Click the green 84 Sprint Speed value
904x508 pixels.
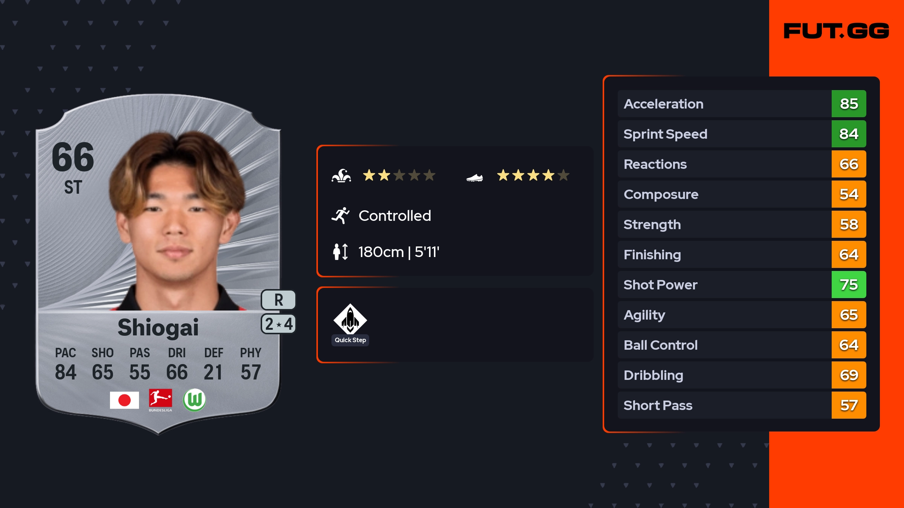[849, 134]
